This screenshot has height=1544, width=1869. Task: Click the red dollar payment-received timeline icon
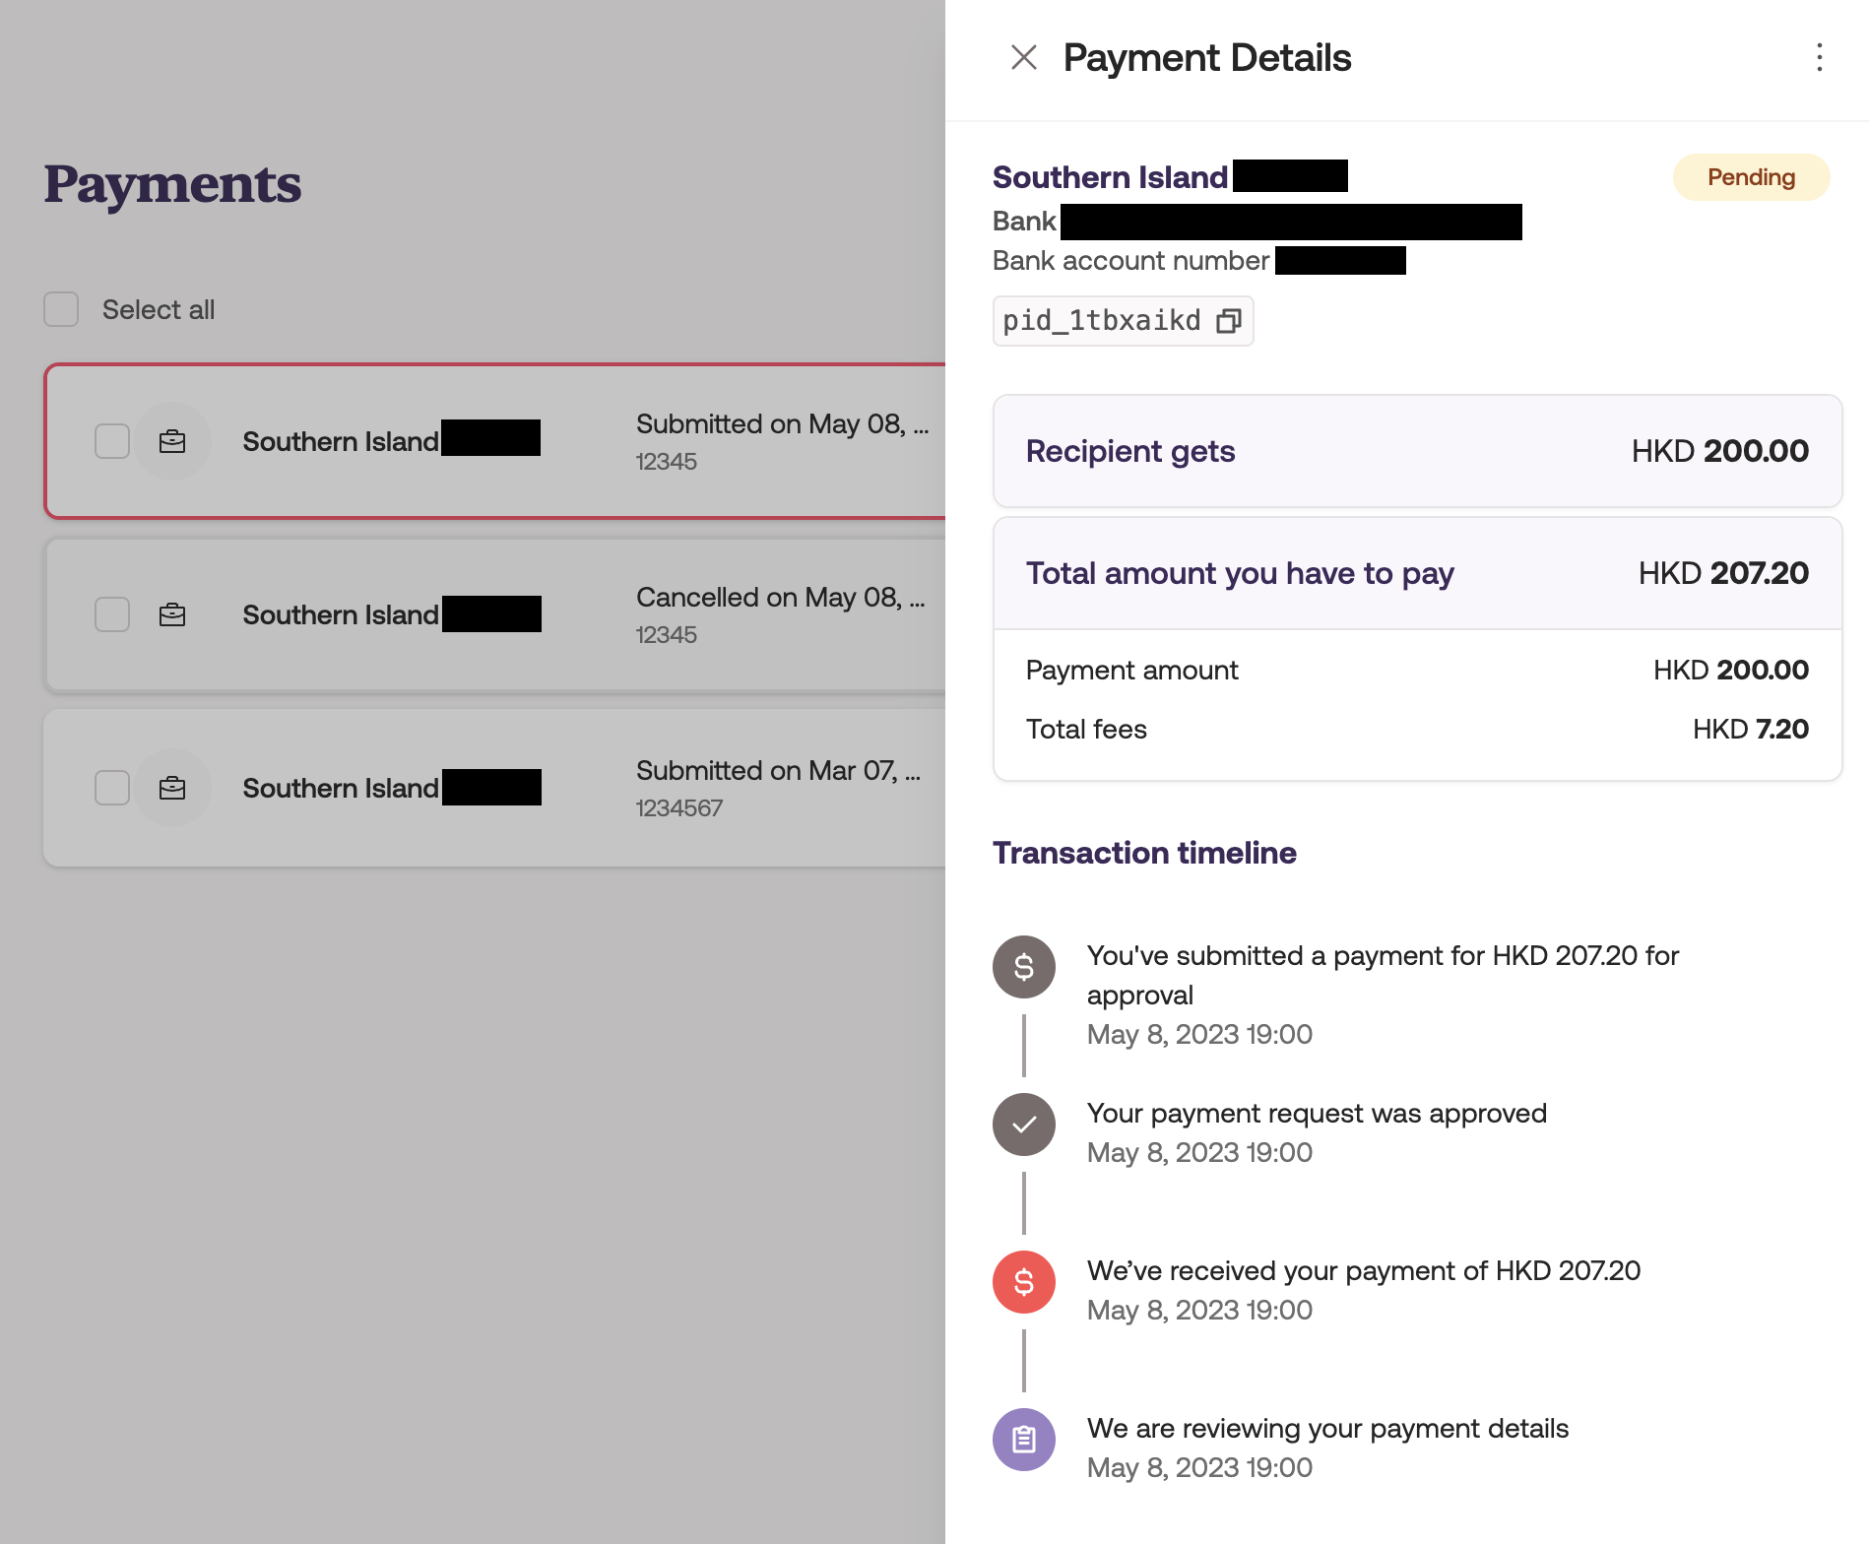pos(1023,1282)
